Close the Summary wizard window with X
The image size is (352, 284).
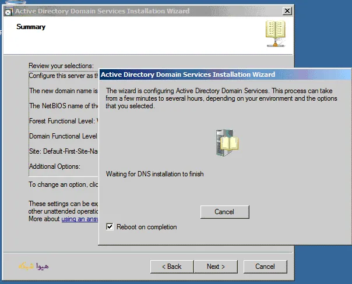pyautogui.click(x=287, y=10)
